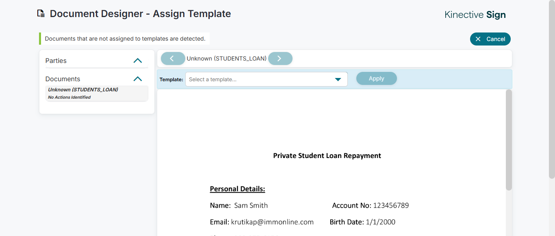Click the unassigned documents notification message
555x236 pixels.
125,39
